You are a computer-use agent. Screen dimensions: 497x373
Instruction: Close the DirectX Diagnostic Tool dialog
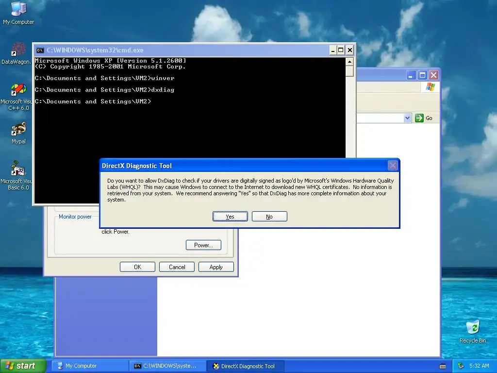click(393, 165)
